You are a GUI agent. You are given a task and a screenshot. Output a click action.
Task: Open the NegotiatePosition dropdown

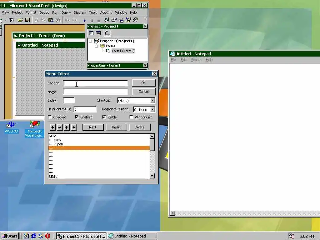click(x=152, y=110)
